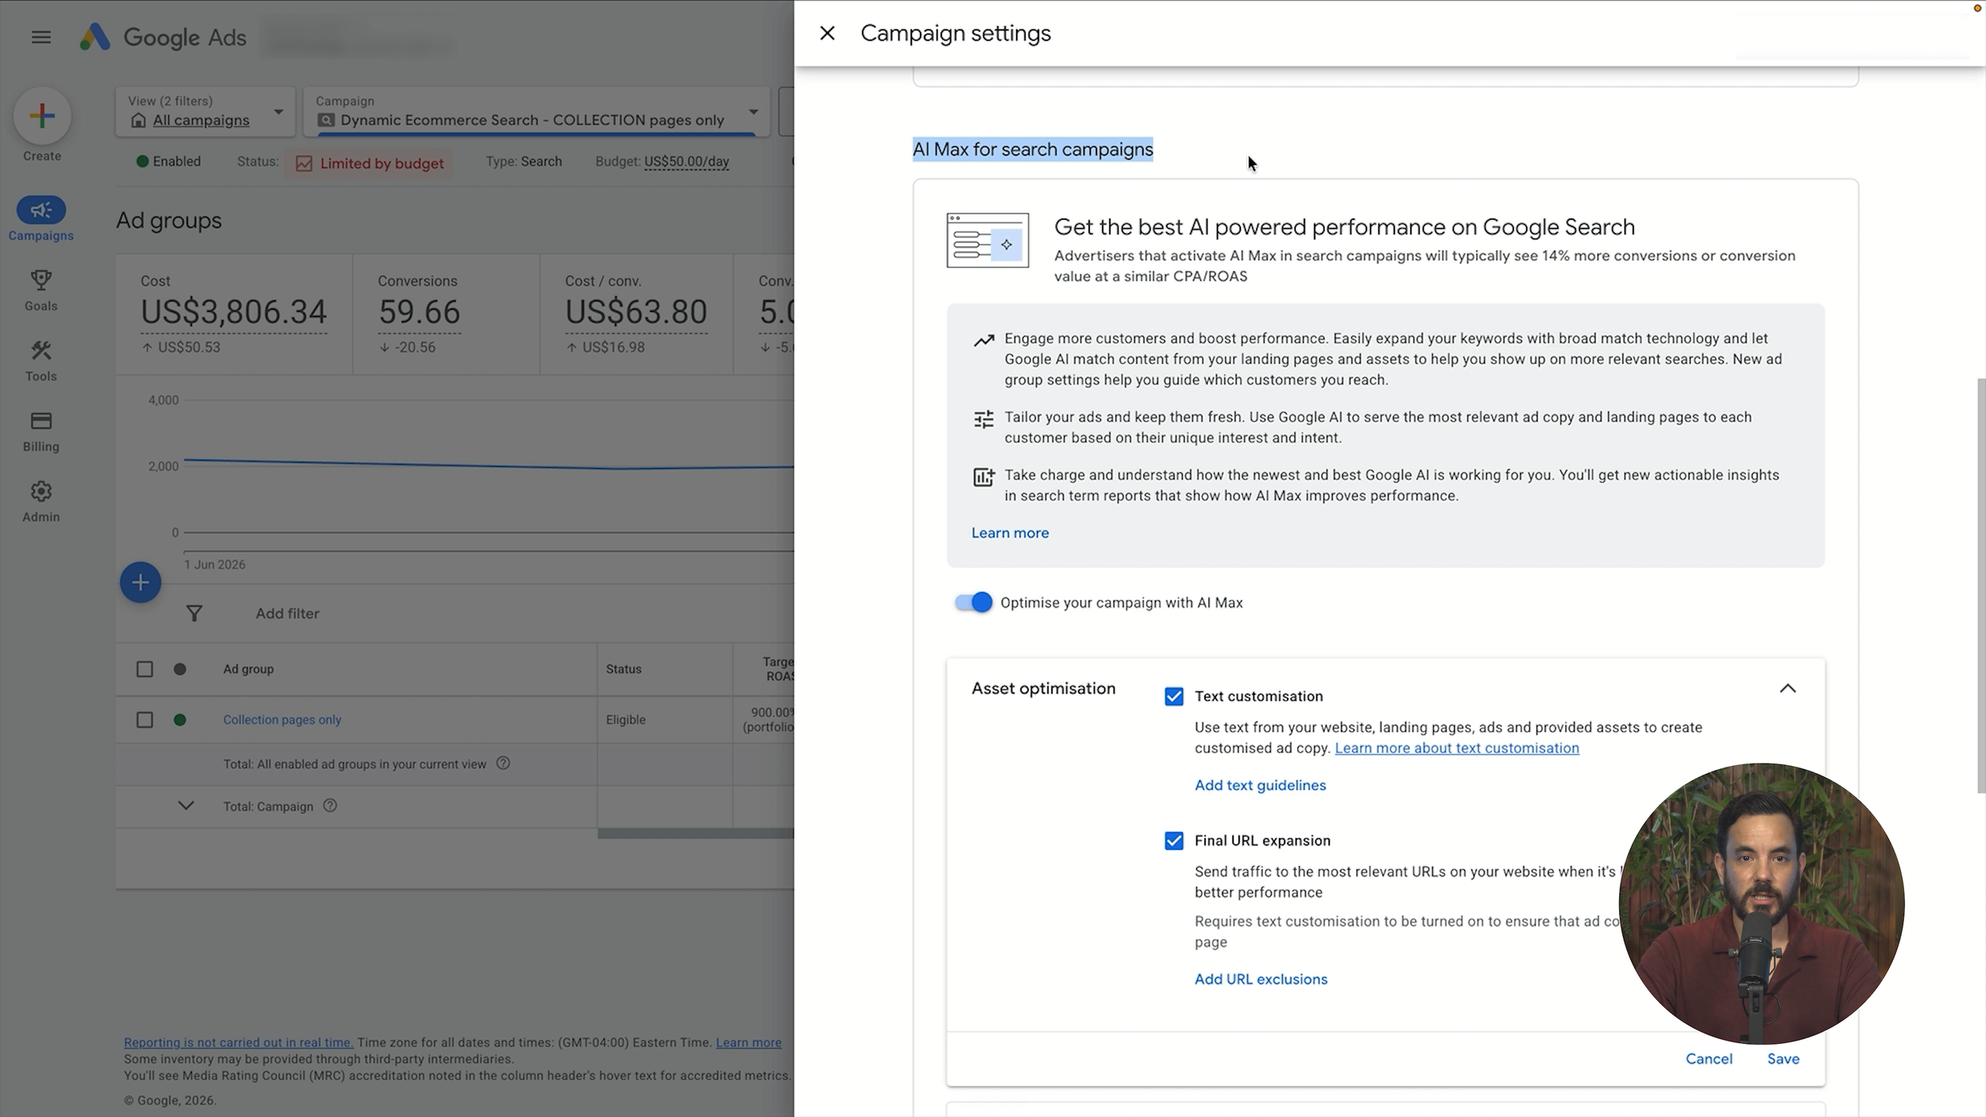Screen dimensions: 1986x1117
Task: Click the AI Max for search campaigns heading
Action: [x=1033, y=149]
